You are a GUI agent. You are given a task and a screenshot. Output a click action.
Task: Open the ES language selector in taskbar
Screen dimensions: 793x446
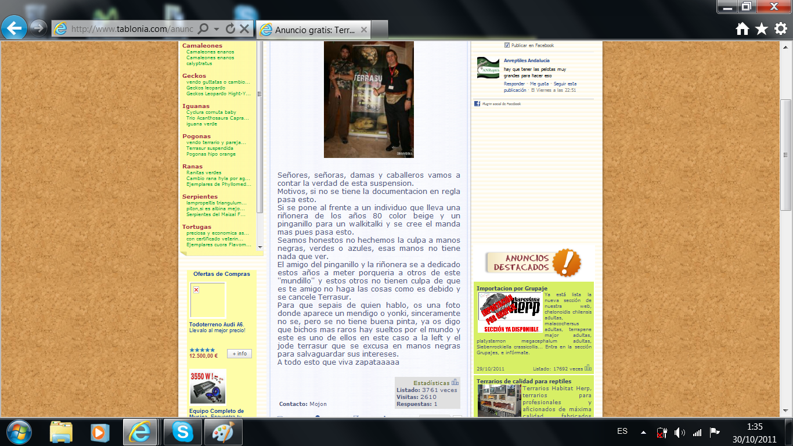[x=622, y=431]
